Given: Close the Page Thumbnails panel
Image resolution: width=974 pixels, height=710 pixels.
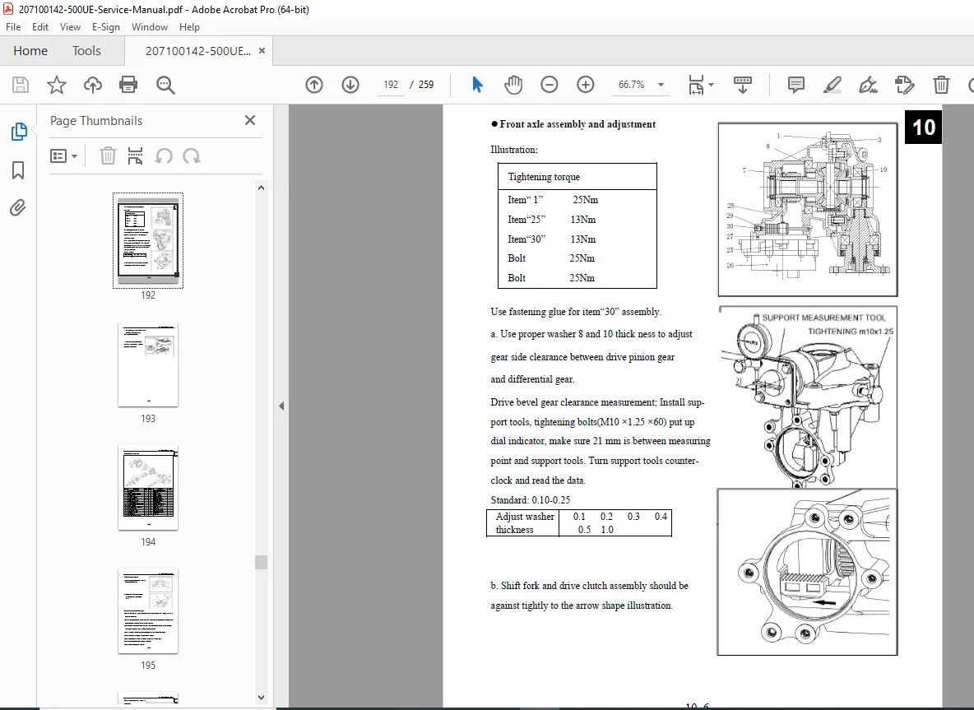Looking at the screenshot, I should (250, 120).
